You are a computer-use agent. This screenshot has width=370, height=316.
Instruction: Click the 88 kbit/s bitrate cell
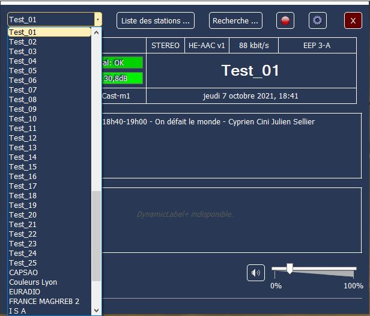(x=253, y=45)
